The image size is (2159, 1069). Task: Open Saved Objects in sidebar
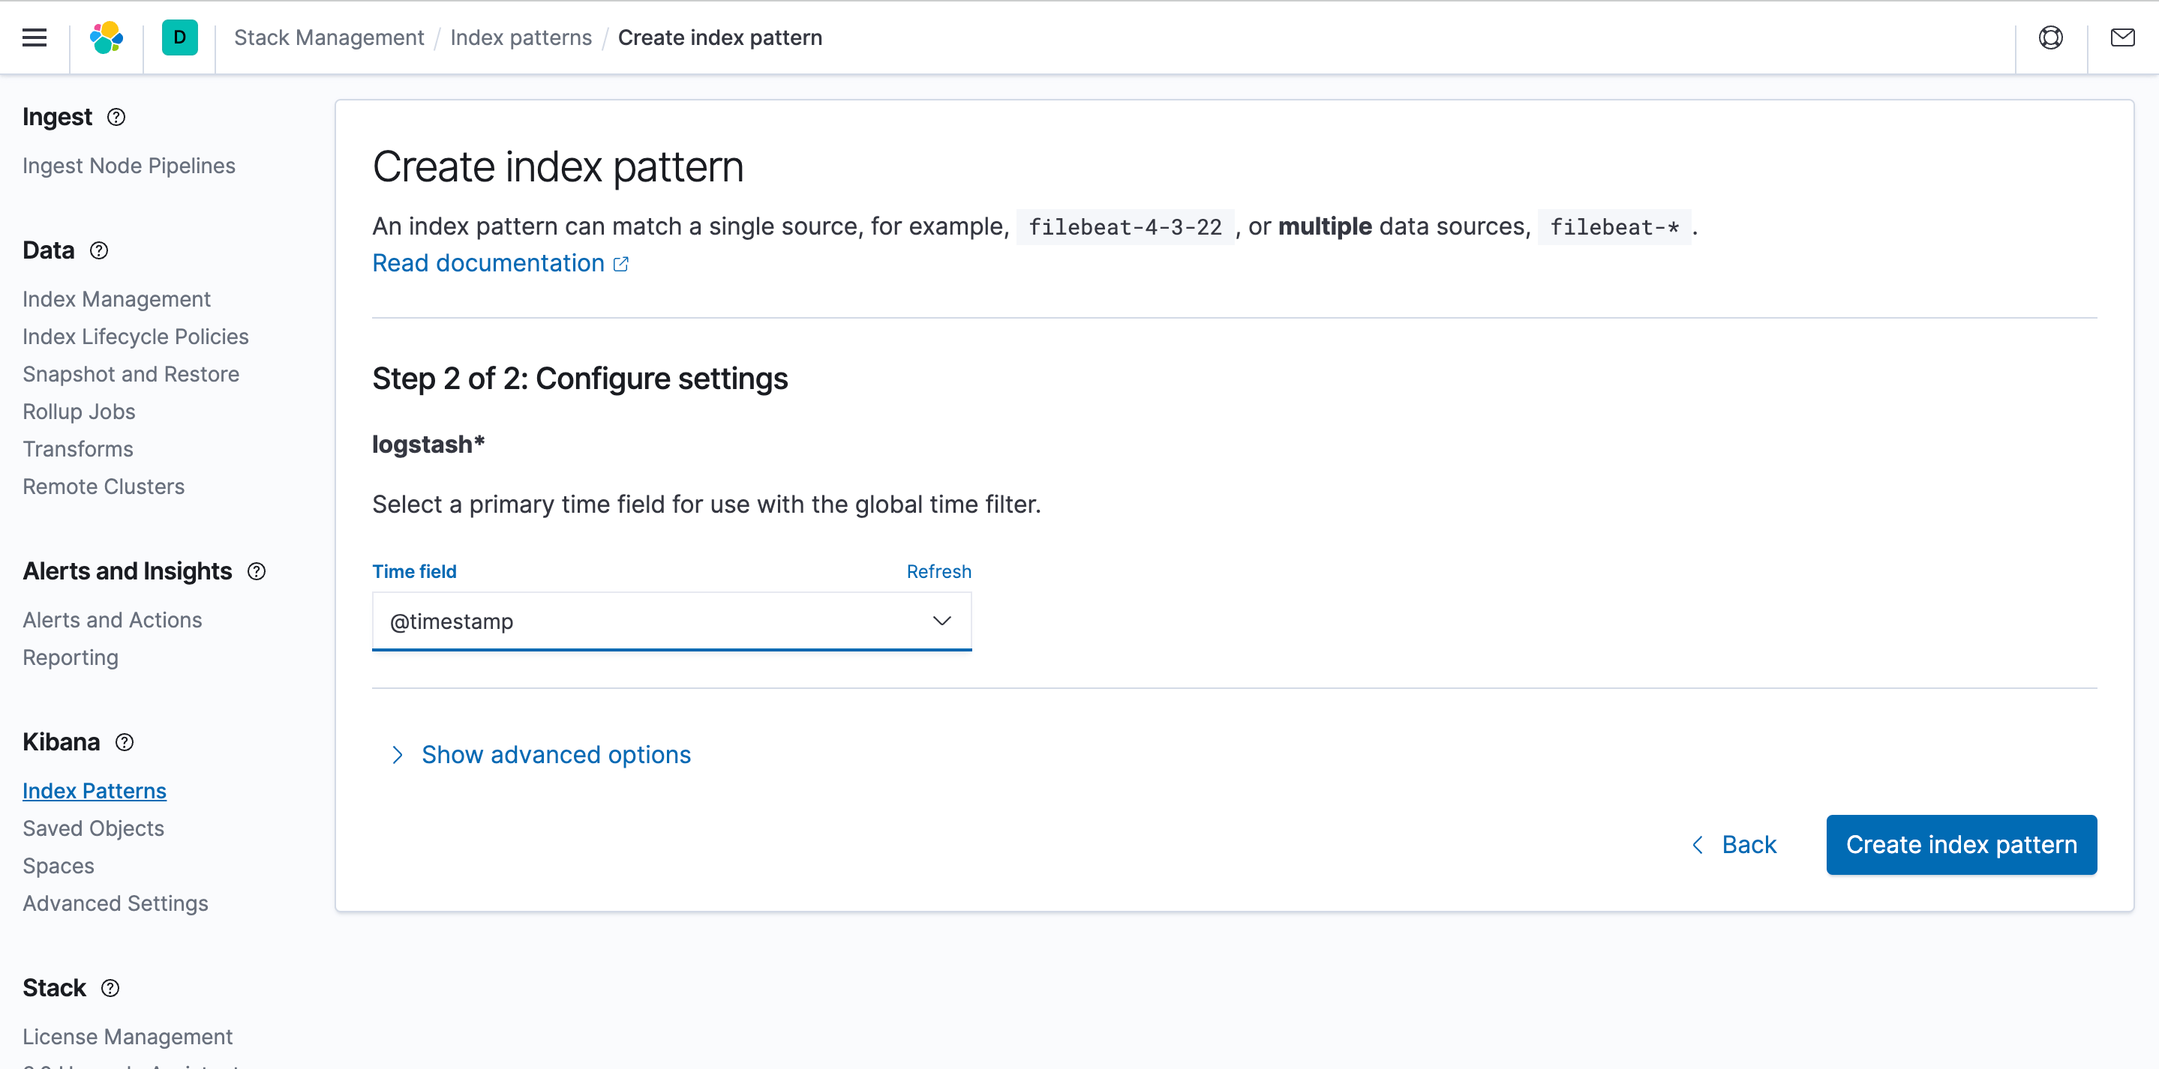click(x=93, y=828)
